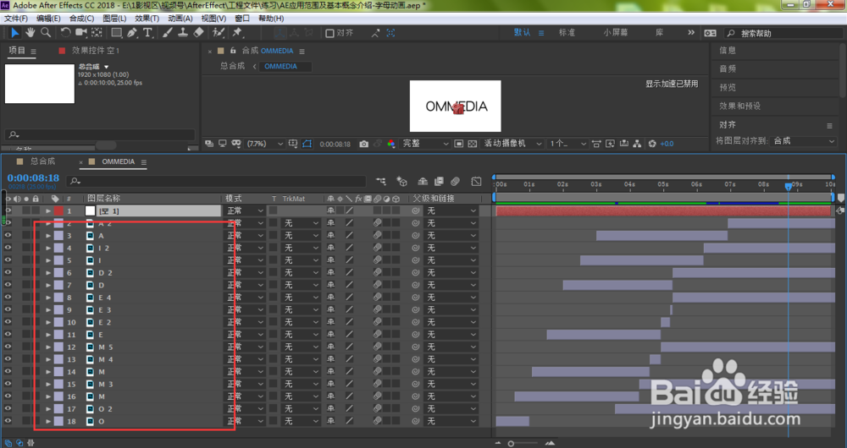The height and width of the screenshot is (448, 847).
Task: Select the 标准 workspace
Action: click(x=567, y=32)
